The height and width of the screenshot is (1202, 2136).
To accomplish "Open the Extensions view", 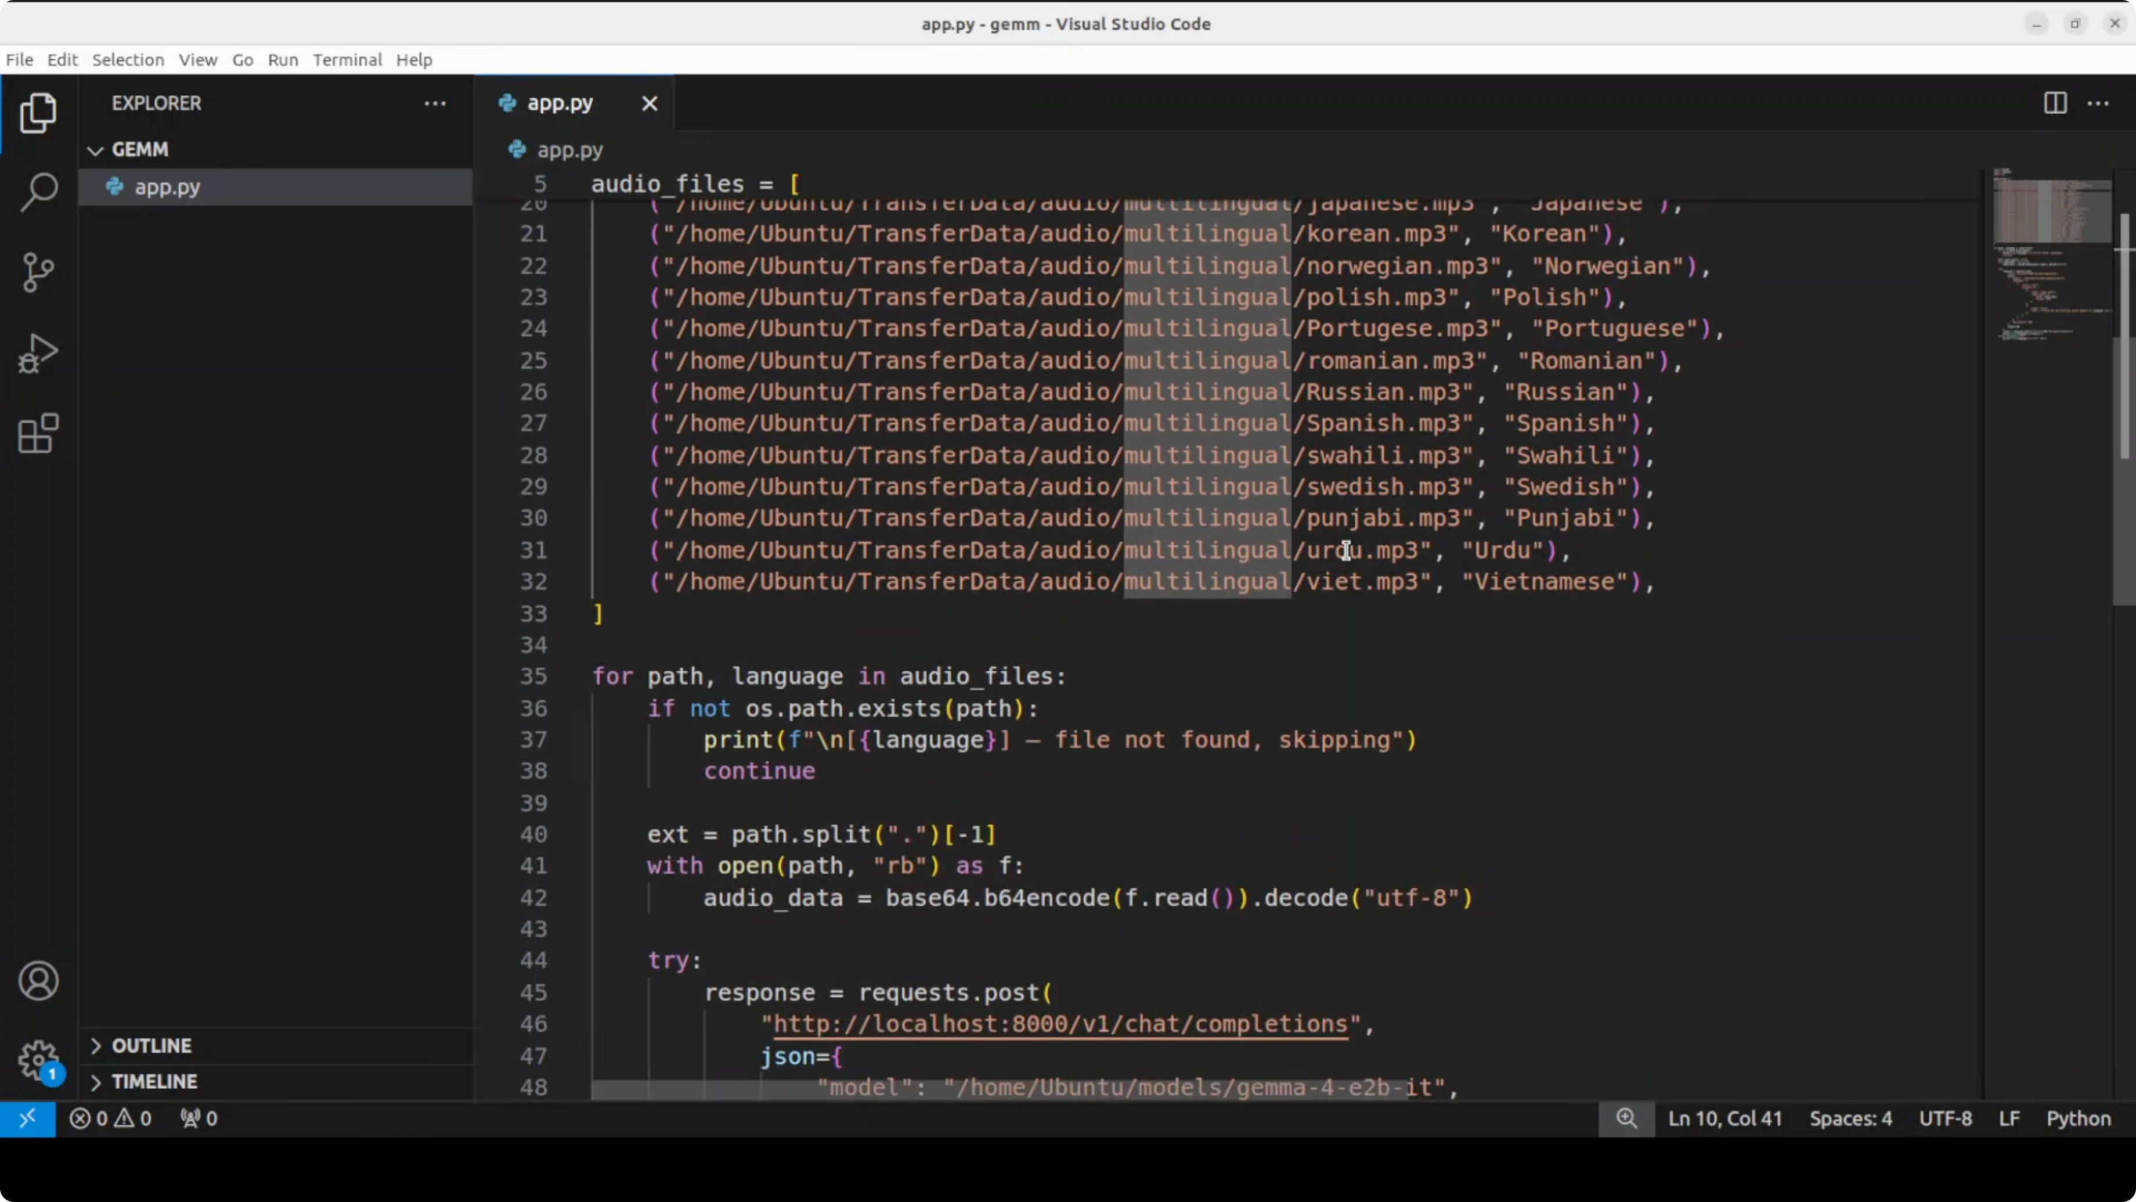I will [38, 434].
